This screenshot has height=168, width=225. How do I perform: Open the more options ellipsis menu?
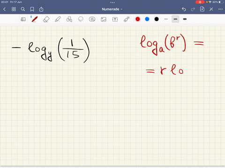point(220,9)
